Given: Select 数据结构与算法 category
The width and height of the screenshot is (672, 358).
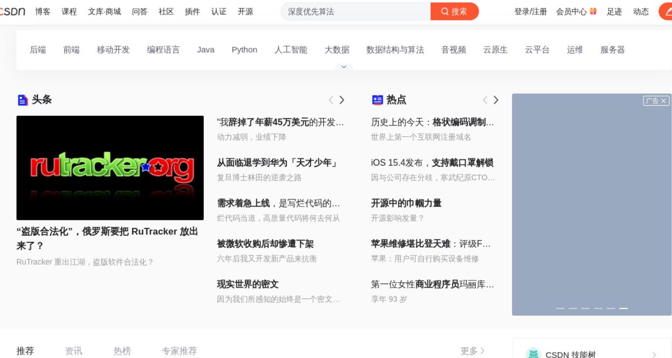Looking at the screenshot, I should click(395, 50).
